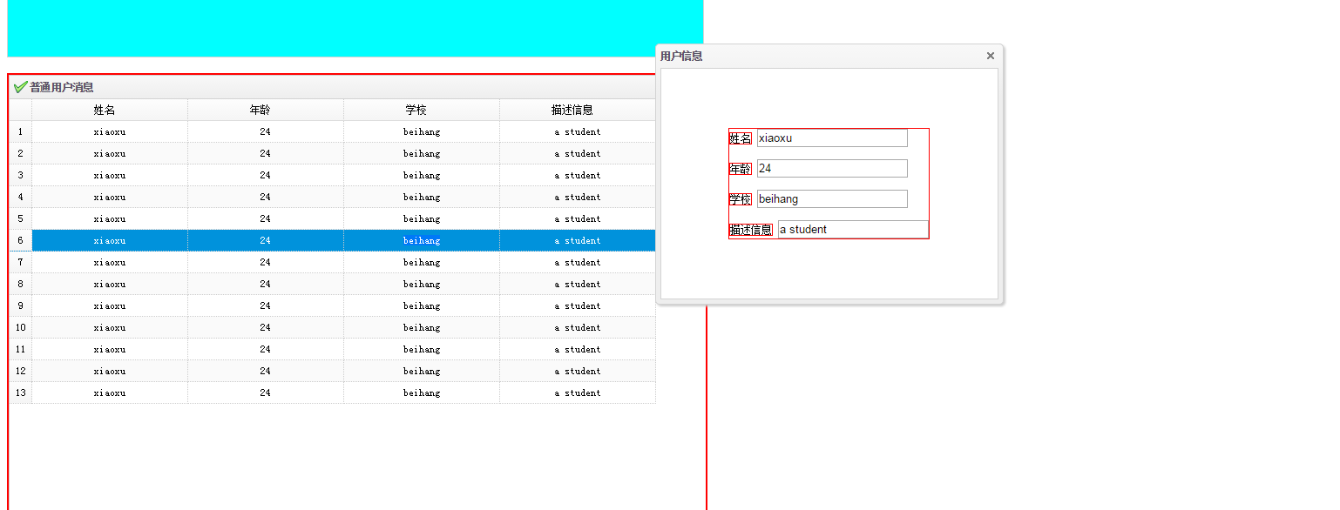Click a student in row 13

pyautogui.click(x=578, y=393)
